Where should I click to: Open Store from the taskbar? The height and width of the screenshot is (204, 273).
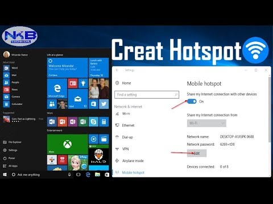click(x=107, y=175)
